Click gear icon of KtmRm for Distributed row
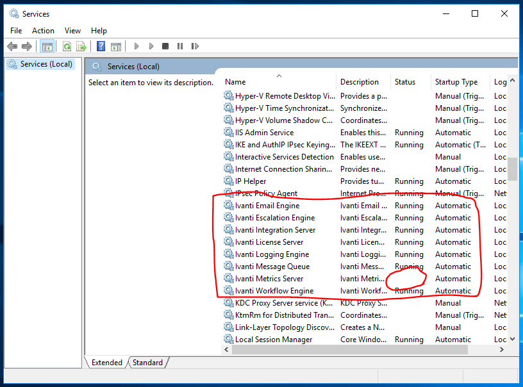 point(228,315)
